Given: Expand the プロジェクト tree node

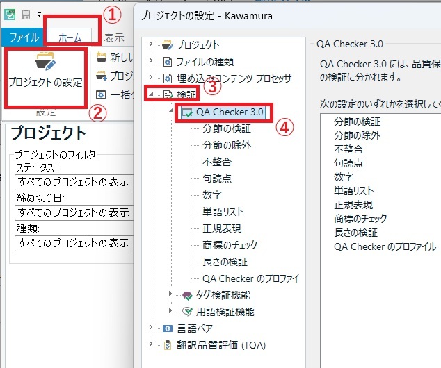Looking at the screenshot, I should click(151, 44).
